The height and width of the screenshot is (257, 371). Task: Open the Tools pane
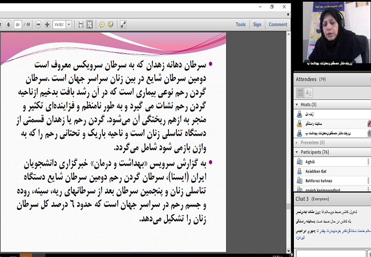240,25
